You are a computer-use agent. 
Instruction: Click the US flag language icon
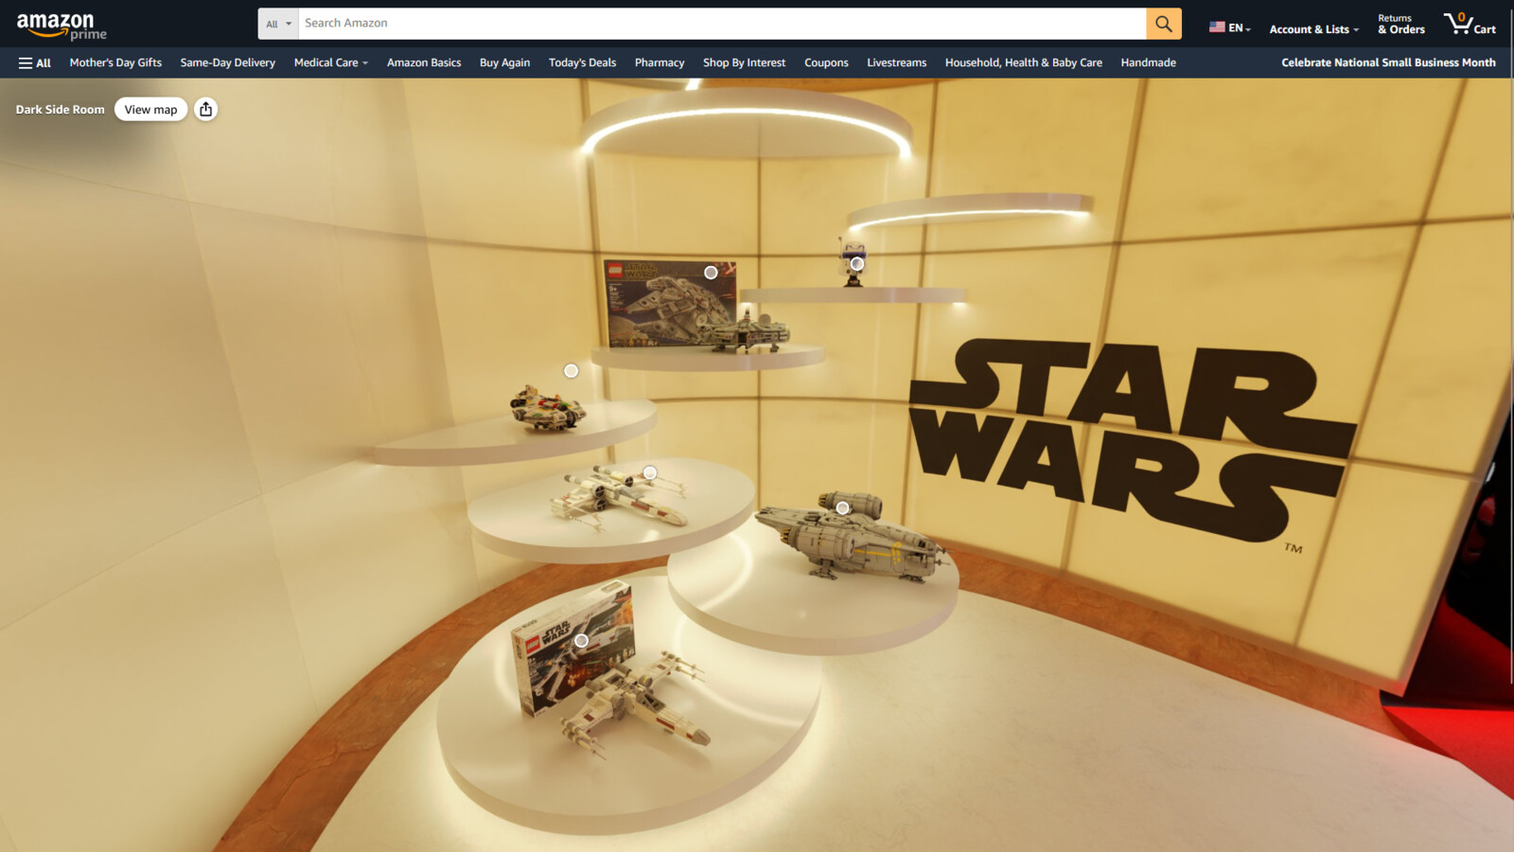[x=1217, y=27]
